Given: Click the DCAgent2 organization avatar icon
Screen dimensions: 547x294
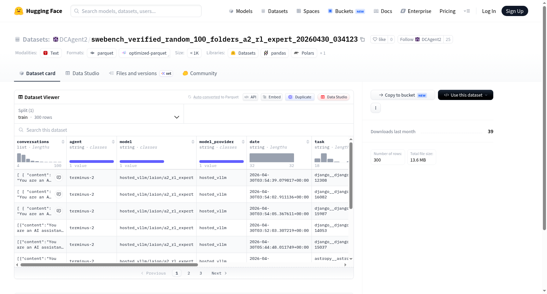Looking at the screenshot, I should (56, 39).
